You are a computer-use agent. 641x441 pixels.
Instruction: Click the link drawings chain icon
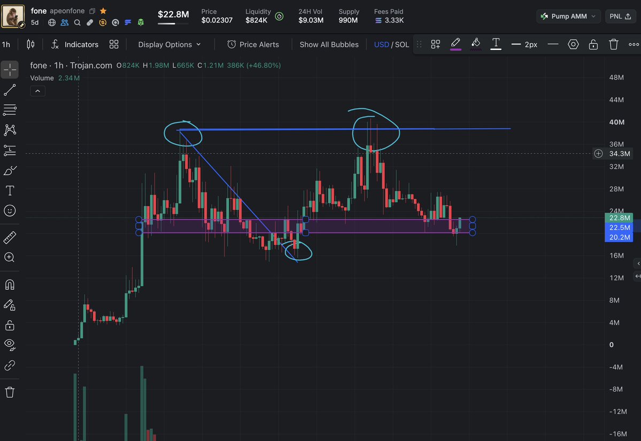pyautogui.click(x=10, y=365)
